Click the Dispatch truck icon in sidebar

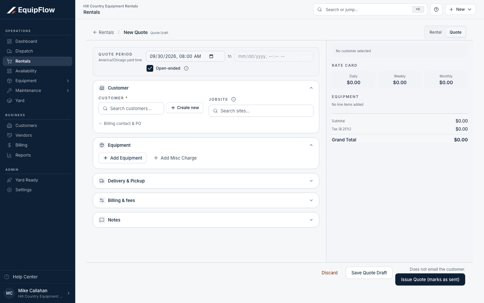coord(9,51)
